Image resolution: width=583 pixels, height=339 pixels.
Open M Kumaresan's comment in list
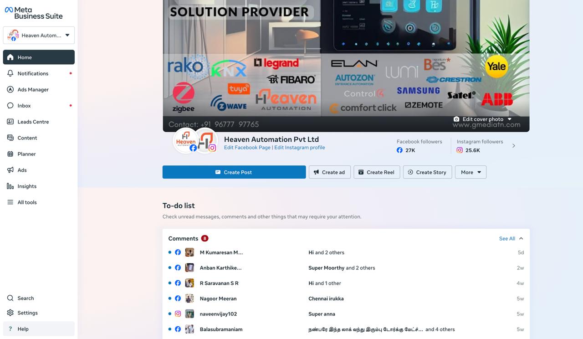click(221, 252)
